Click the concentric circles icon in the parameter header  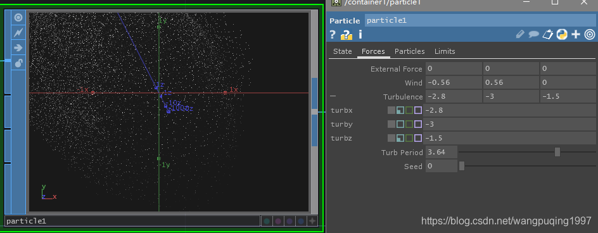(589, 35)
